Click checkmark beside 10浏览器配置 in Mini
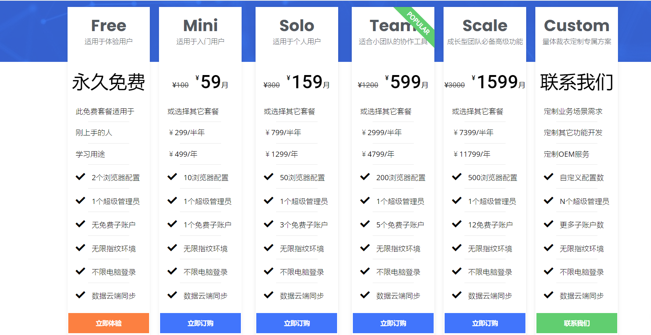The height and width of the screenshot is (335, 651). (x=172, y=177)
